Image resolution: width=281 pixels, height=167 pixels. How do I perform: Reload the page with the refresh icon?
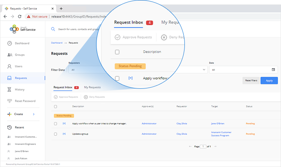pos(20,17)
